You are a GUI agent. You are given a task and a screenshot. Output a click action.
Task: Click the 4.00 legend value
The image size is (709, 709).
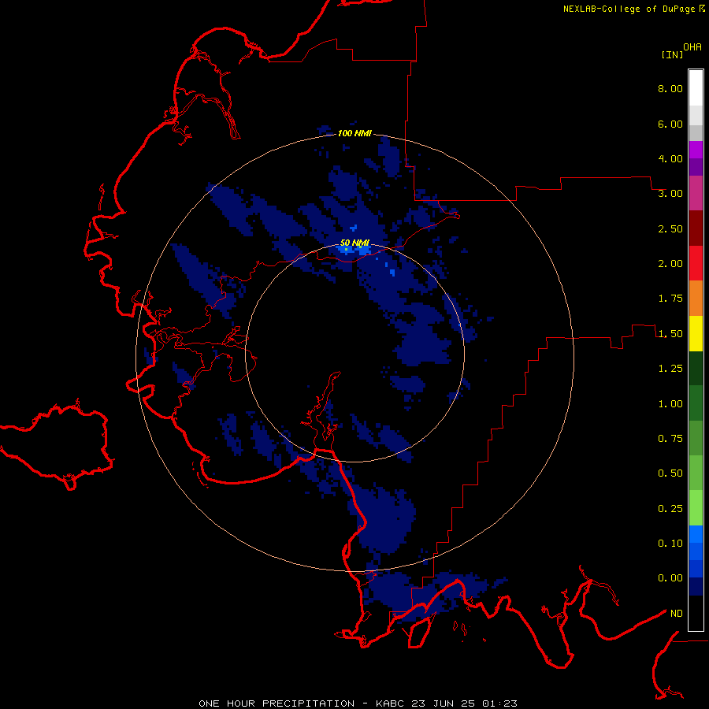click(670, 158)
